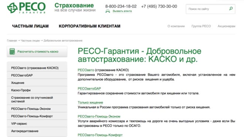Select Хищение in the sidebar menu
This screenshot has height=137, width=244.
(37, 83)
